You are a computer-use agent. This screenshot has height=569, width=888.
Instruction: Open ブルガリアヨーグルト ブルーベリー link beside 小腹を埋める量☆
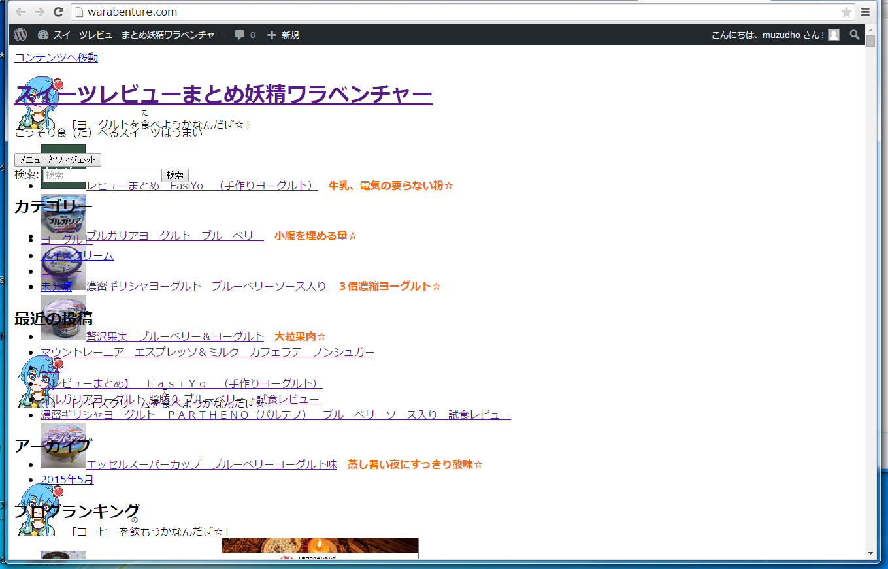(175, 236)
